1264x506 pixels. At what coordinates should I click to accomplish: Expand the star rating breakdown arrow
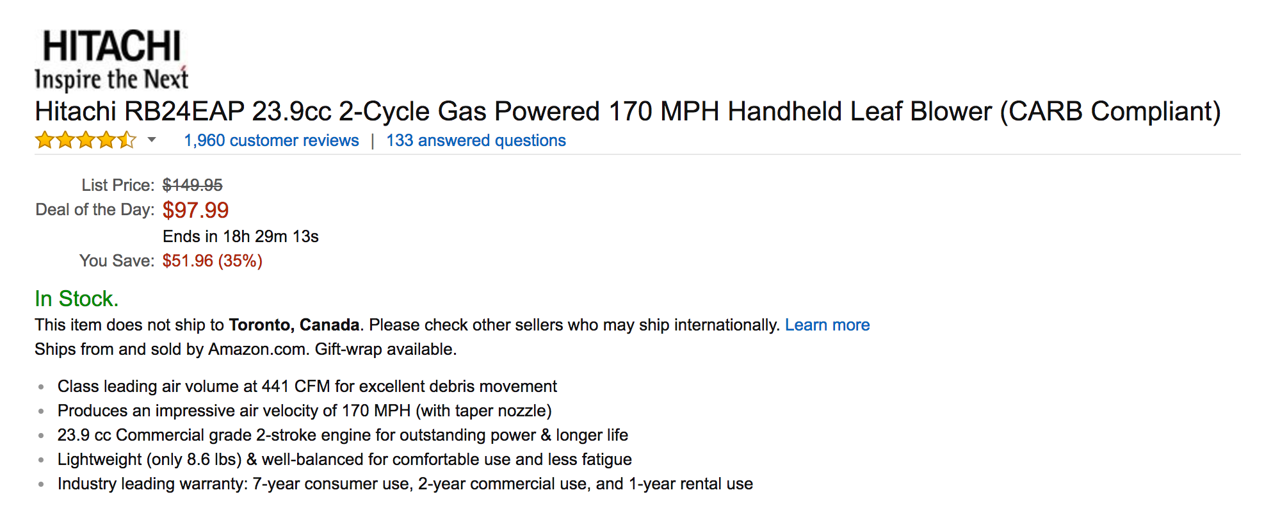coord(152,140)
